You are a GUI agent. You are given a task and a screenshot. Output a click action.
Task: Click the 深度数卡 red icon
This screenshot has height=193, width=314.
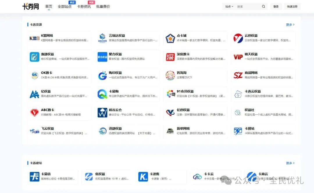[170, 57]
